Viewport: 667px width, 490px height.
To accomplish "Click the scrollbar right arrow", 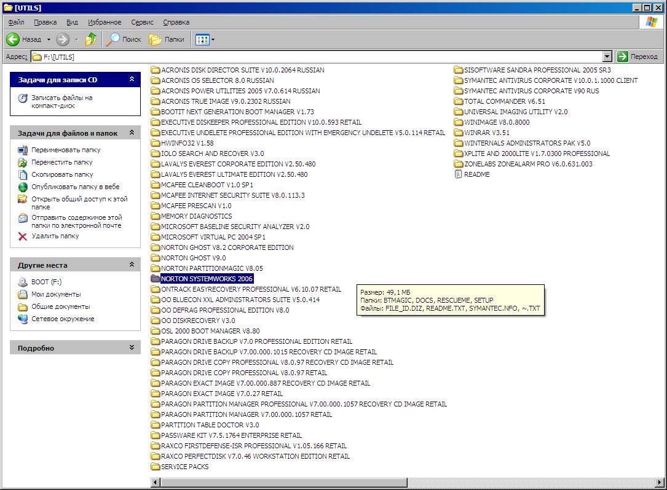I will click(660, 483).
